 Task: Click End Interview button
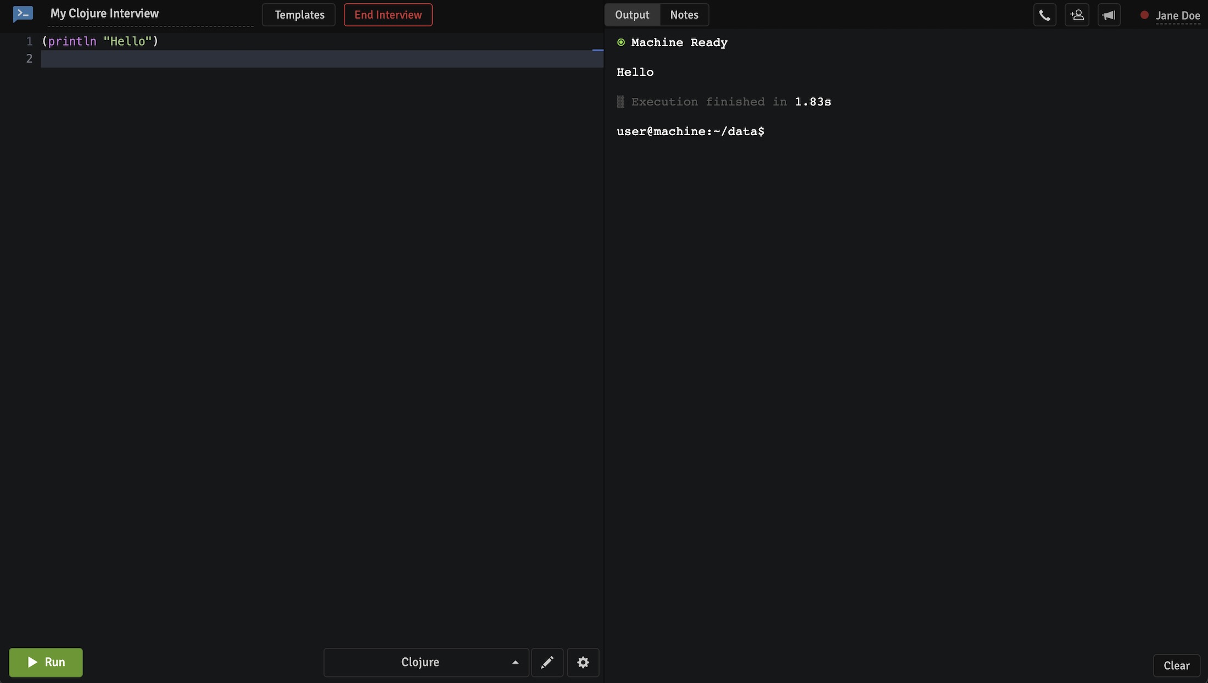pyautogui.click(x=388, y=14)
